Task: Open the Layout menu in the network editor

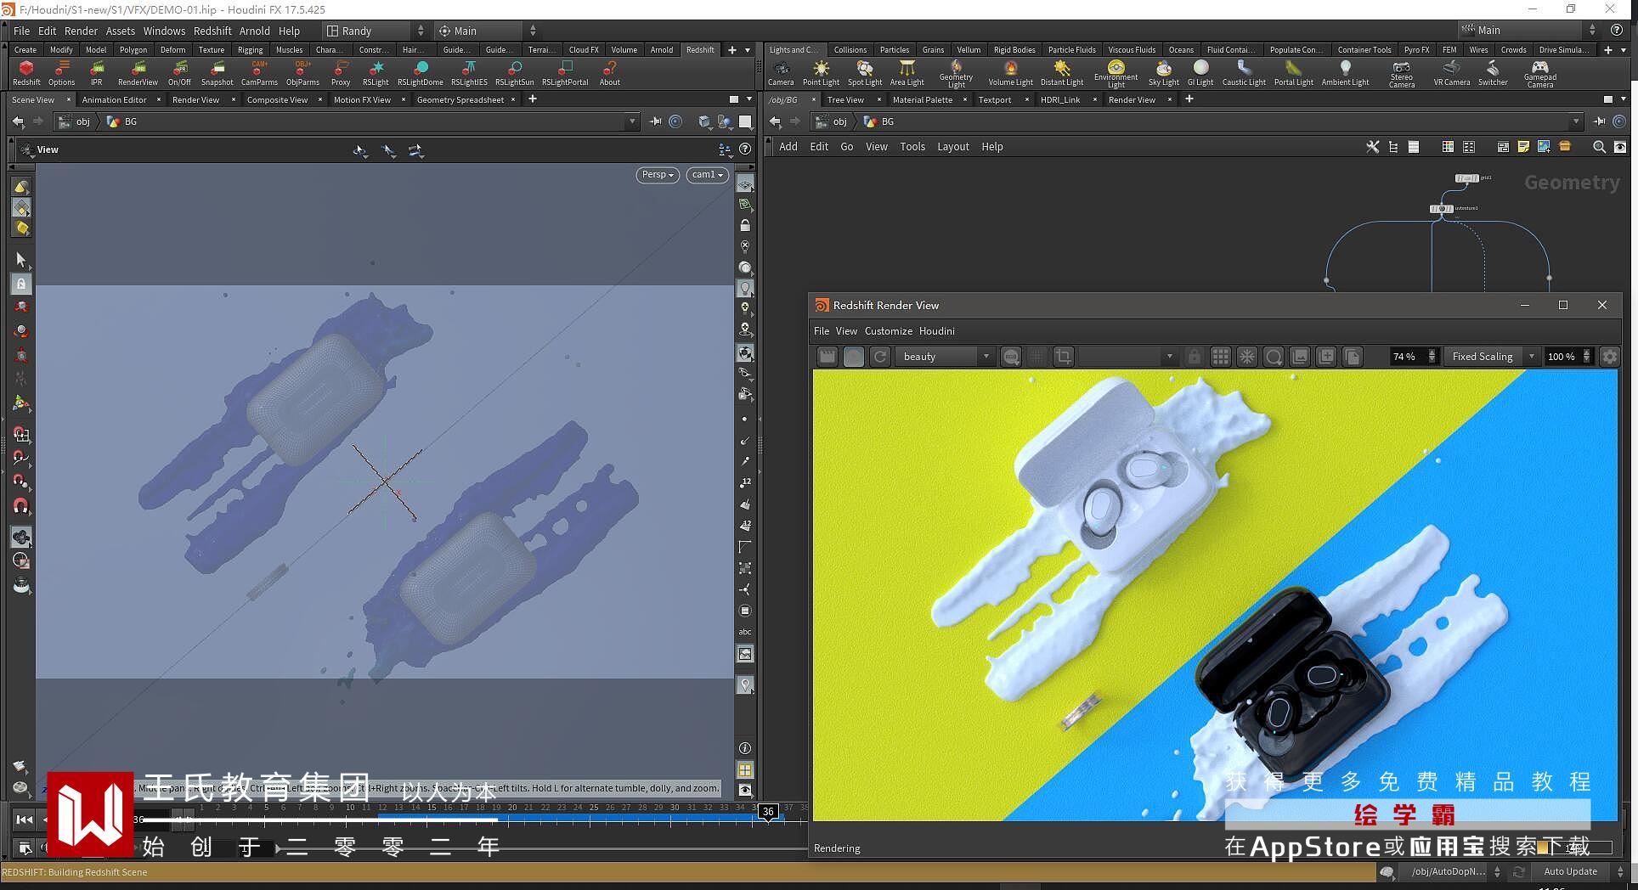Action: [x=953, y=147]
